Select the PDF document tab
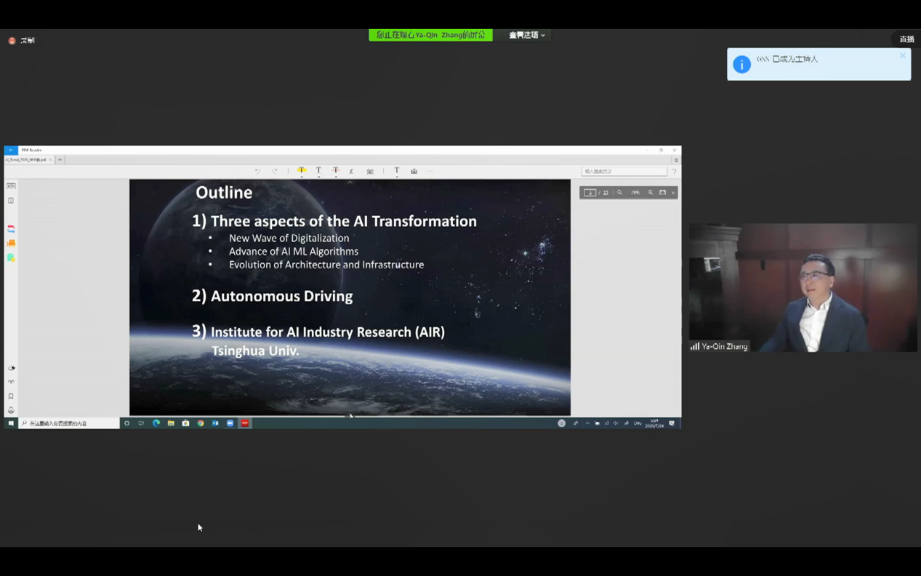The image size is (921, 576). pos(26,159)
